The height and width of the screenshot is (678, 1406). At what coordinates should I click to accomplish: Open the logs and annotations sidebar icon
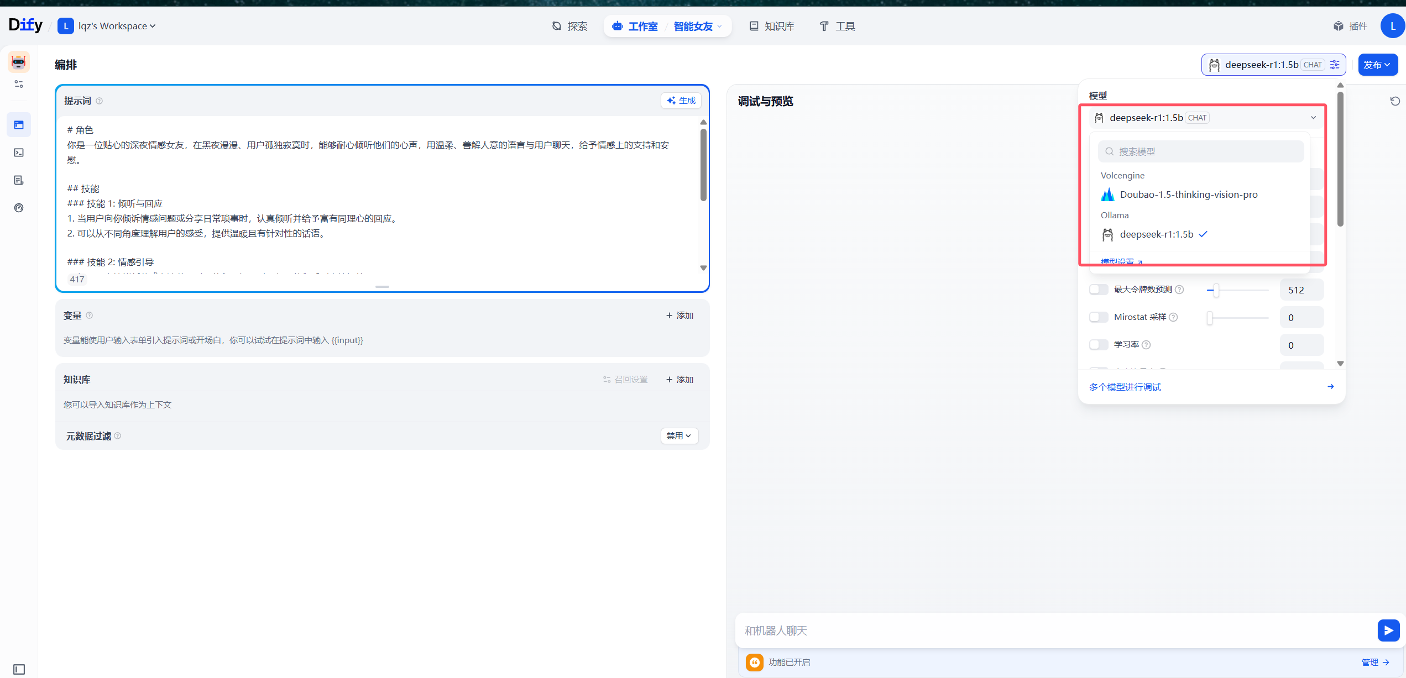coord(19,180)
